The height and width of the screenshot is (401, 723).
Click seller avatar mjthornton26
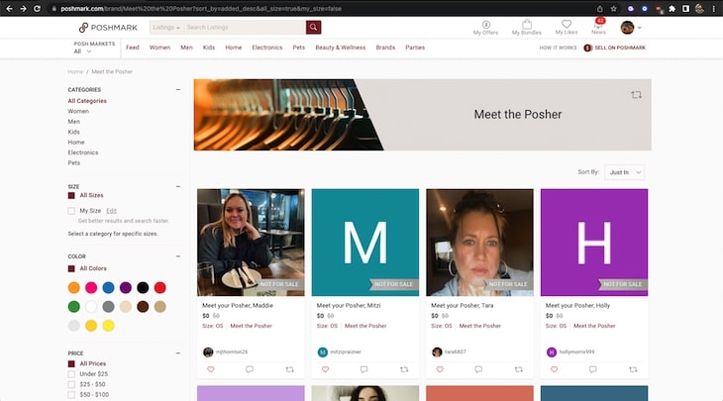(208, 352)
